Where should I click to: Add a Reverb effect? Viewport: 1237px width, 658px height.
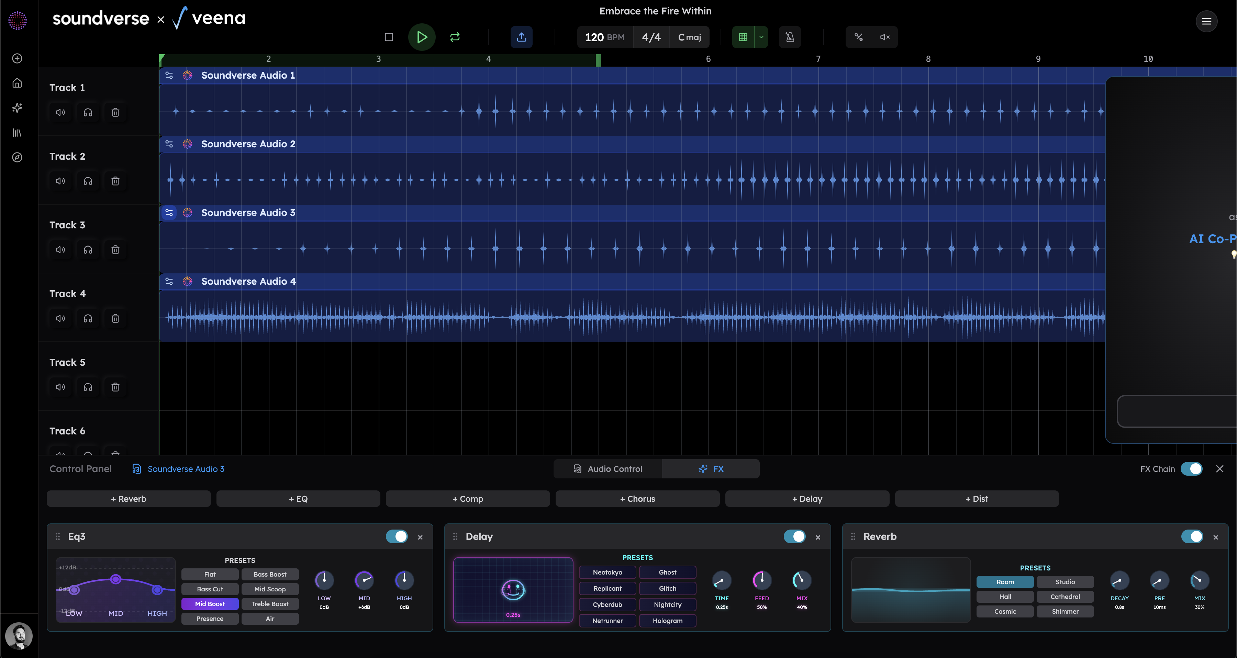pos(129,499)
